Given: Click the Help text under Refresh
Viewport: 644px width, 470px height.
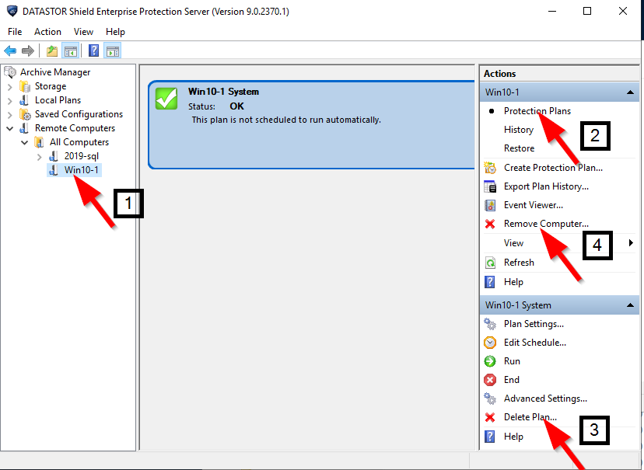Looking at the screenshot, I should tap(513, 282).
